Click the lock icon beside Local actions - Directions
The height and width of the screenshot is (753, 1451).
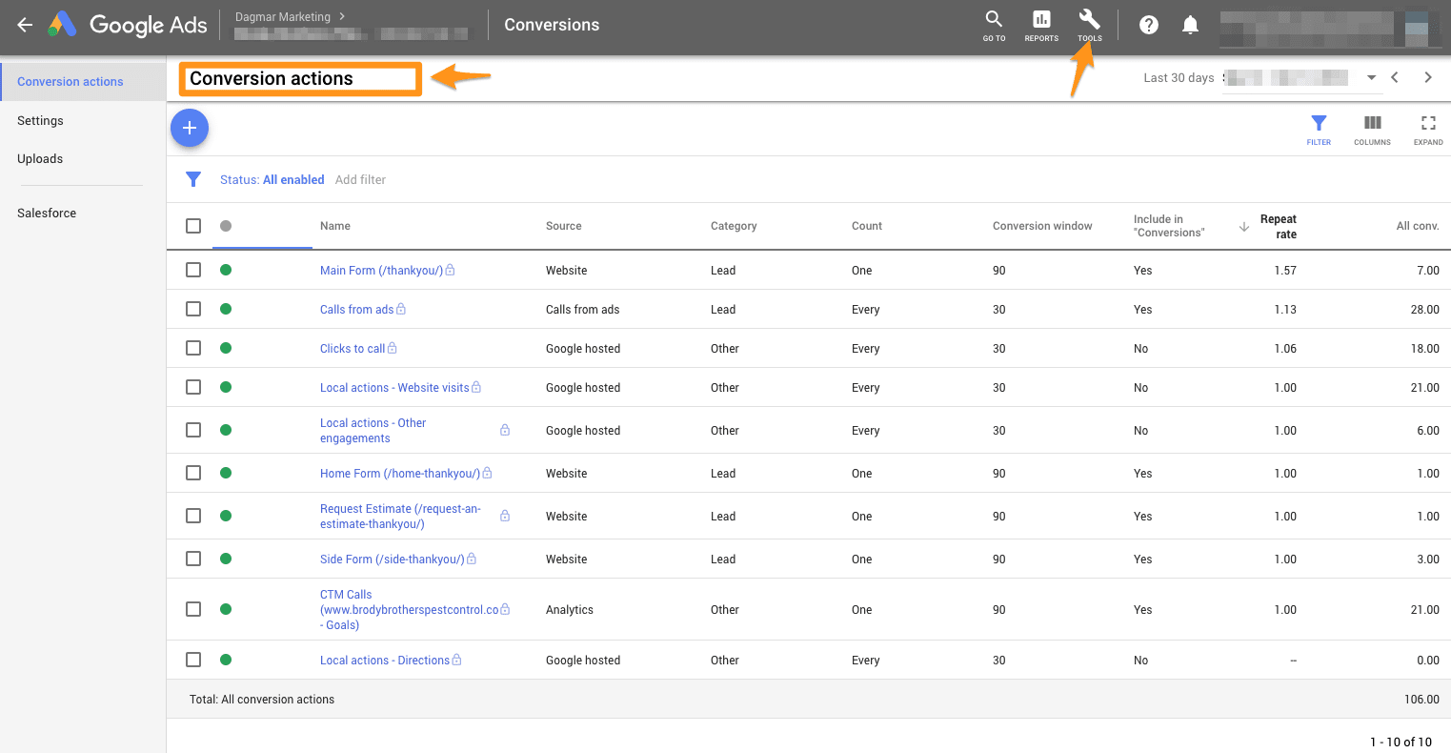(456, 660)
